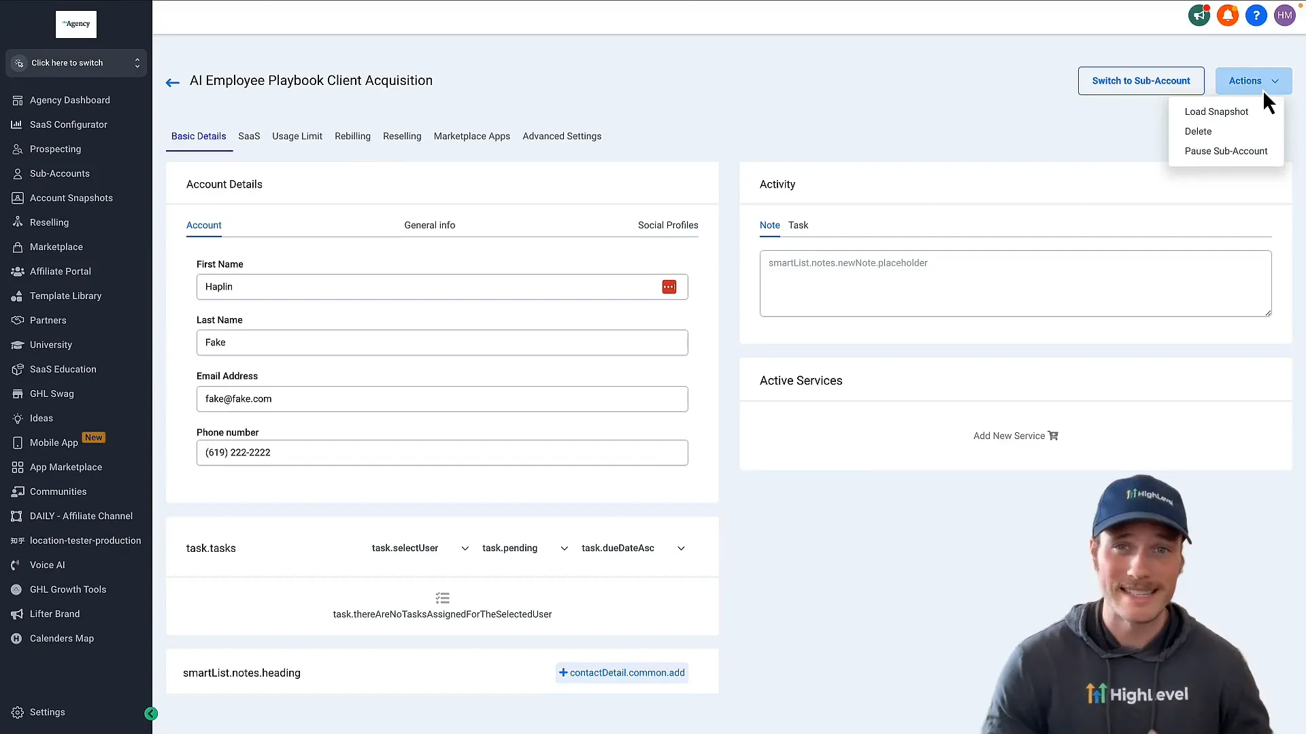Click the University graduation cap icon
The height and width of the screenshot is (734, 1306).
click(x=18, y=345)
